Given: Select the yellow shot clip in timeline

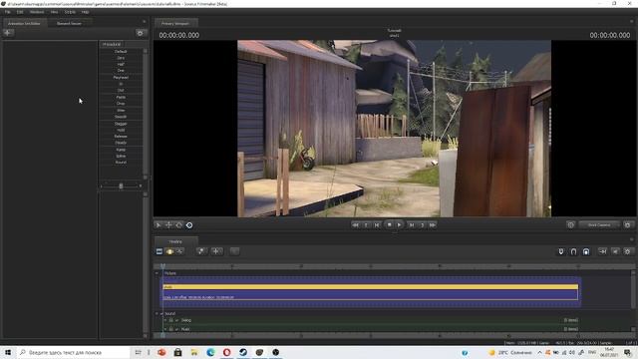Looking at the screenshot, I should (370, 287).
